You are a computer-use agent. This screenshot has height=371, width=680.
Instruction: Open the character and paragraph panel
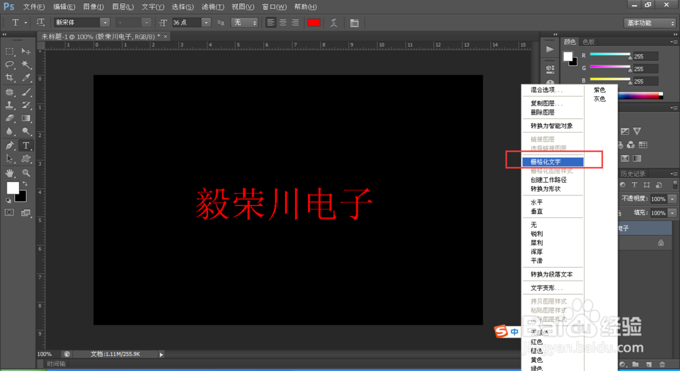pos(354,23)
